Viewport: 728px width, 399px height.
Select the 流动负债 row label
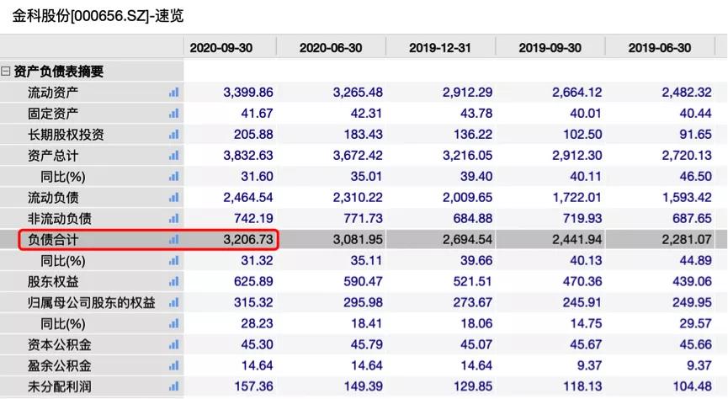coord(53,198)
